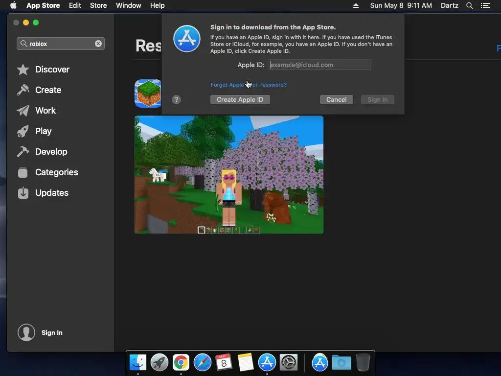This screenshot has height=376, width=501.
Task: Click the Categories label in sidebar
Action: 57,172
